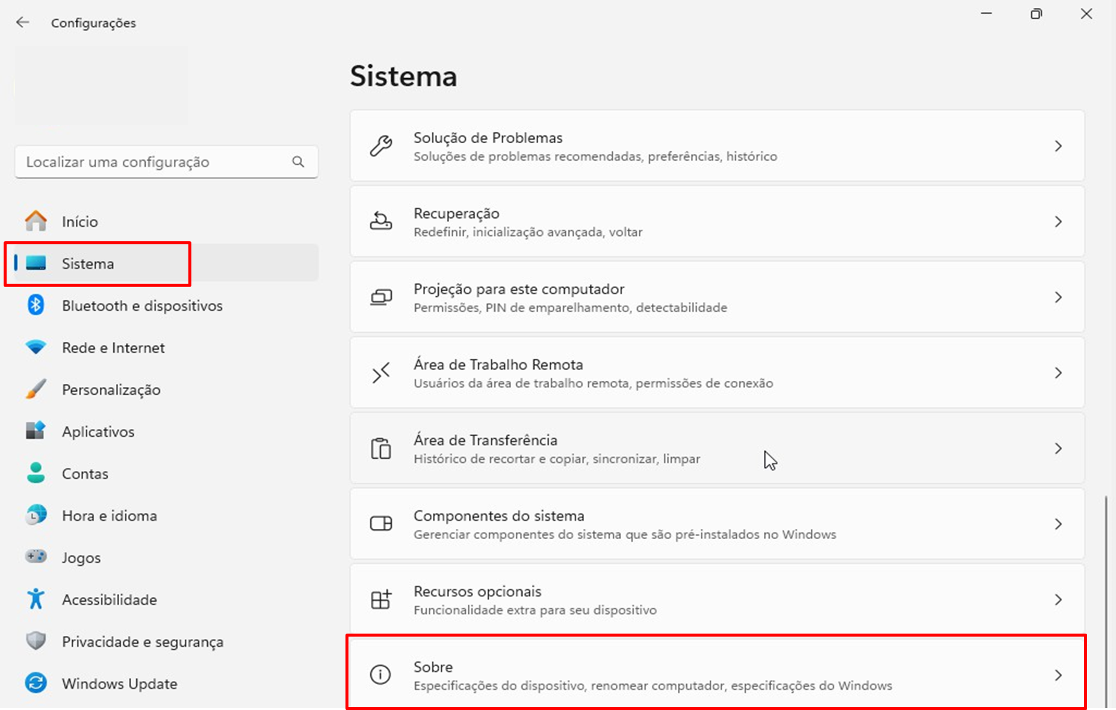Select Sistema in the sidebar
Viewport: 1116px width, 710px height.
[x=167, y=263]
